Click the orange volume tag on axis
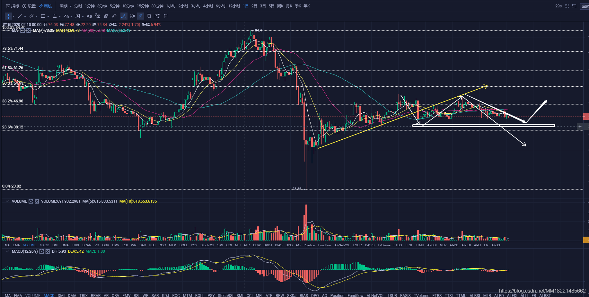Screen dimensions: 589x297 [586, 240]
